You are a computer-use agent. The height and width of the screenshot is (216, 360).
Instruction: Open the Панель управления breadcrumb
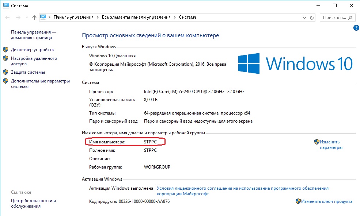73,17
